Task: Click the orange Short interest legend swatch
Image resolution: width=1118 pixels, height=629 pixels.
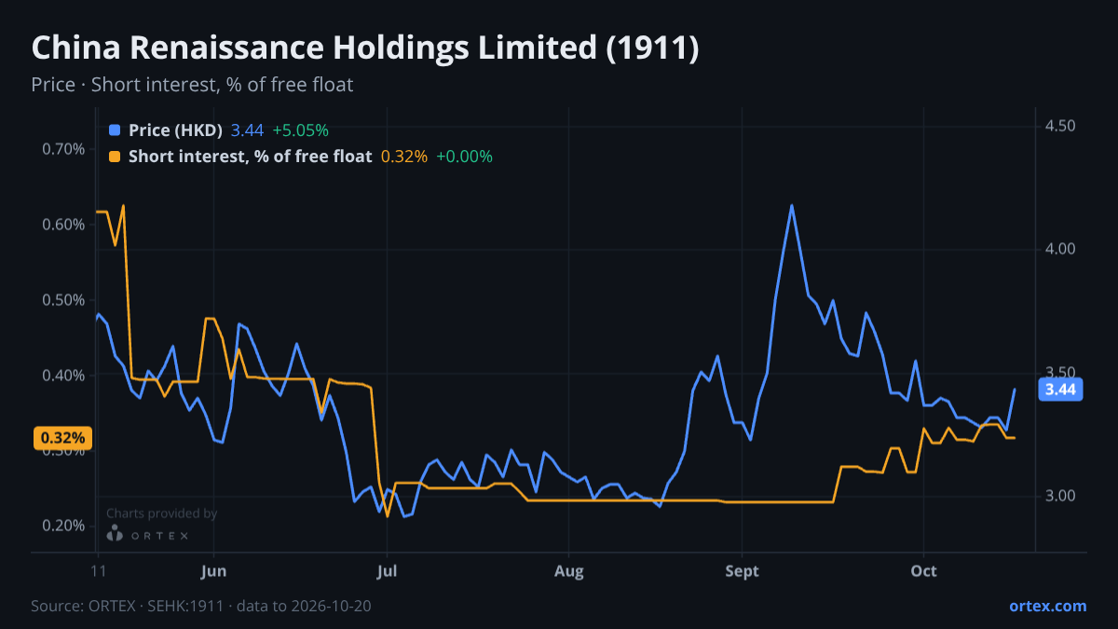Action: 115,157
